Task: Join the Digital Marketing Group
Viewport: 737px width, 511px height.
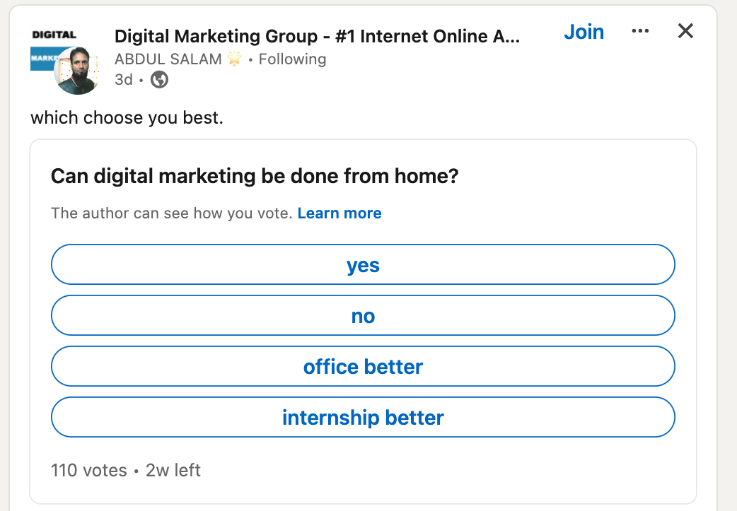Action: coord(584,31)
